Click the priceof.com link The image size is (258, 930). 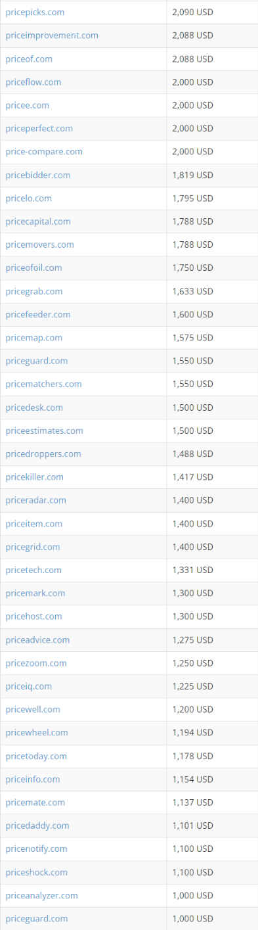[x=29, y=59]
